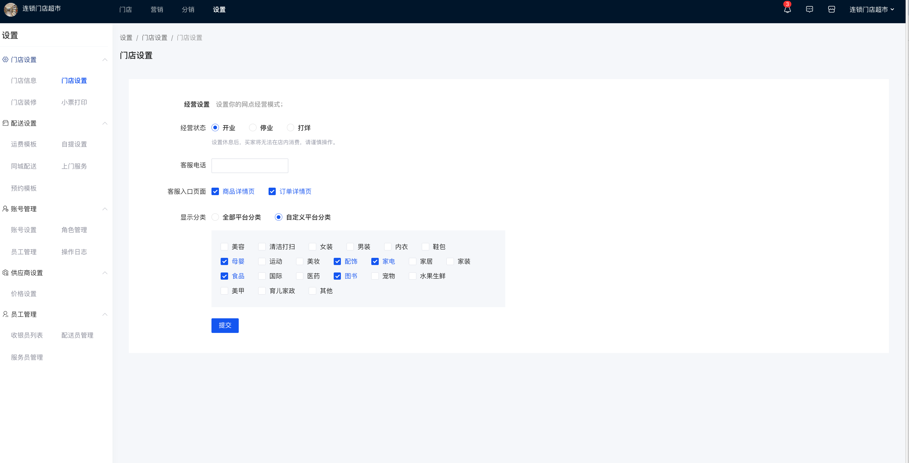Click the 账号管理 user icon
The width and height of the screenshot is (909, 463).
pos(5,209)
